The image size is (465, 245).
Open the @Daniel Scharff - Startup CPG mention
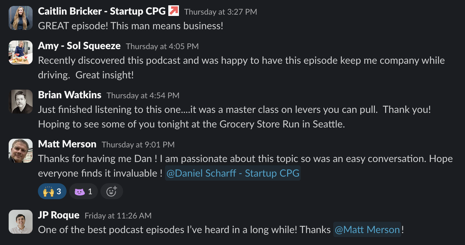(x=233, y=173)
